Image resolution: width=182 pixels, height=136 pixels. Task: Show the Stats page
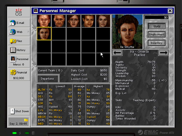click(157, 26)
